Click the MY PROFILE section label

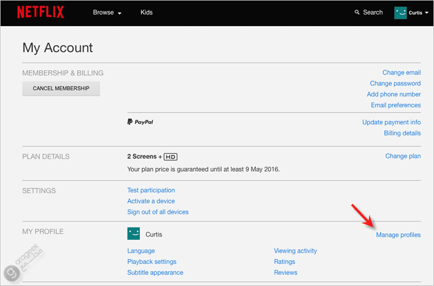click(x=43, y=231)
